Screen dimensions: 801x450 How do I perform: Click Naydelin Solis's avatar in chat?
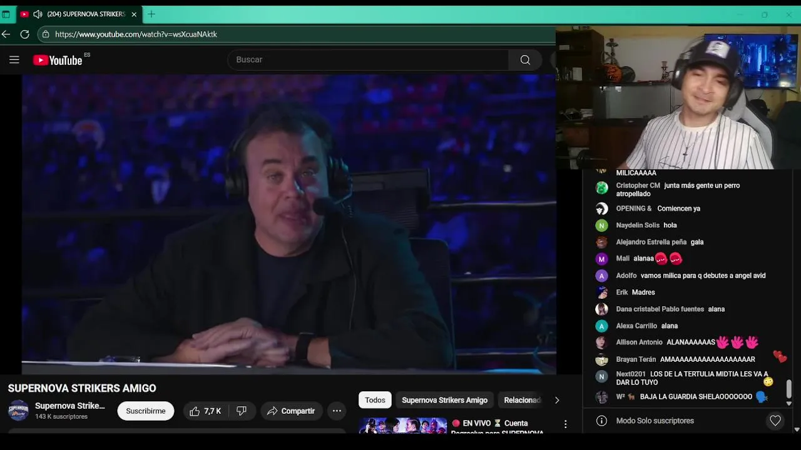pyautogui.click(x=601, y=226)
